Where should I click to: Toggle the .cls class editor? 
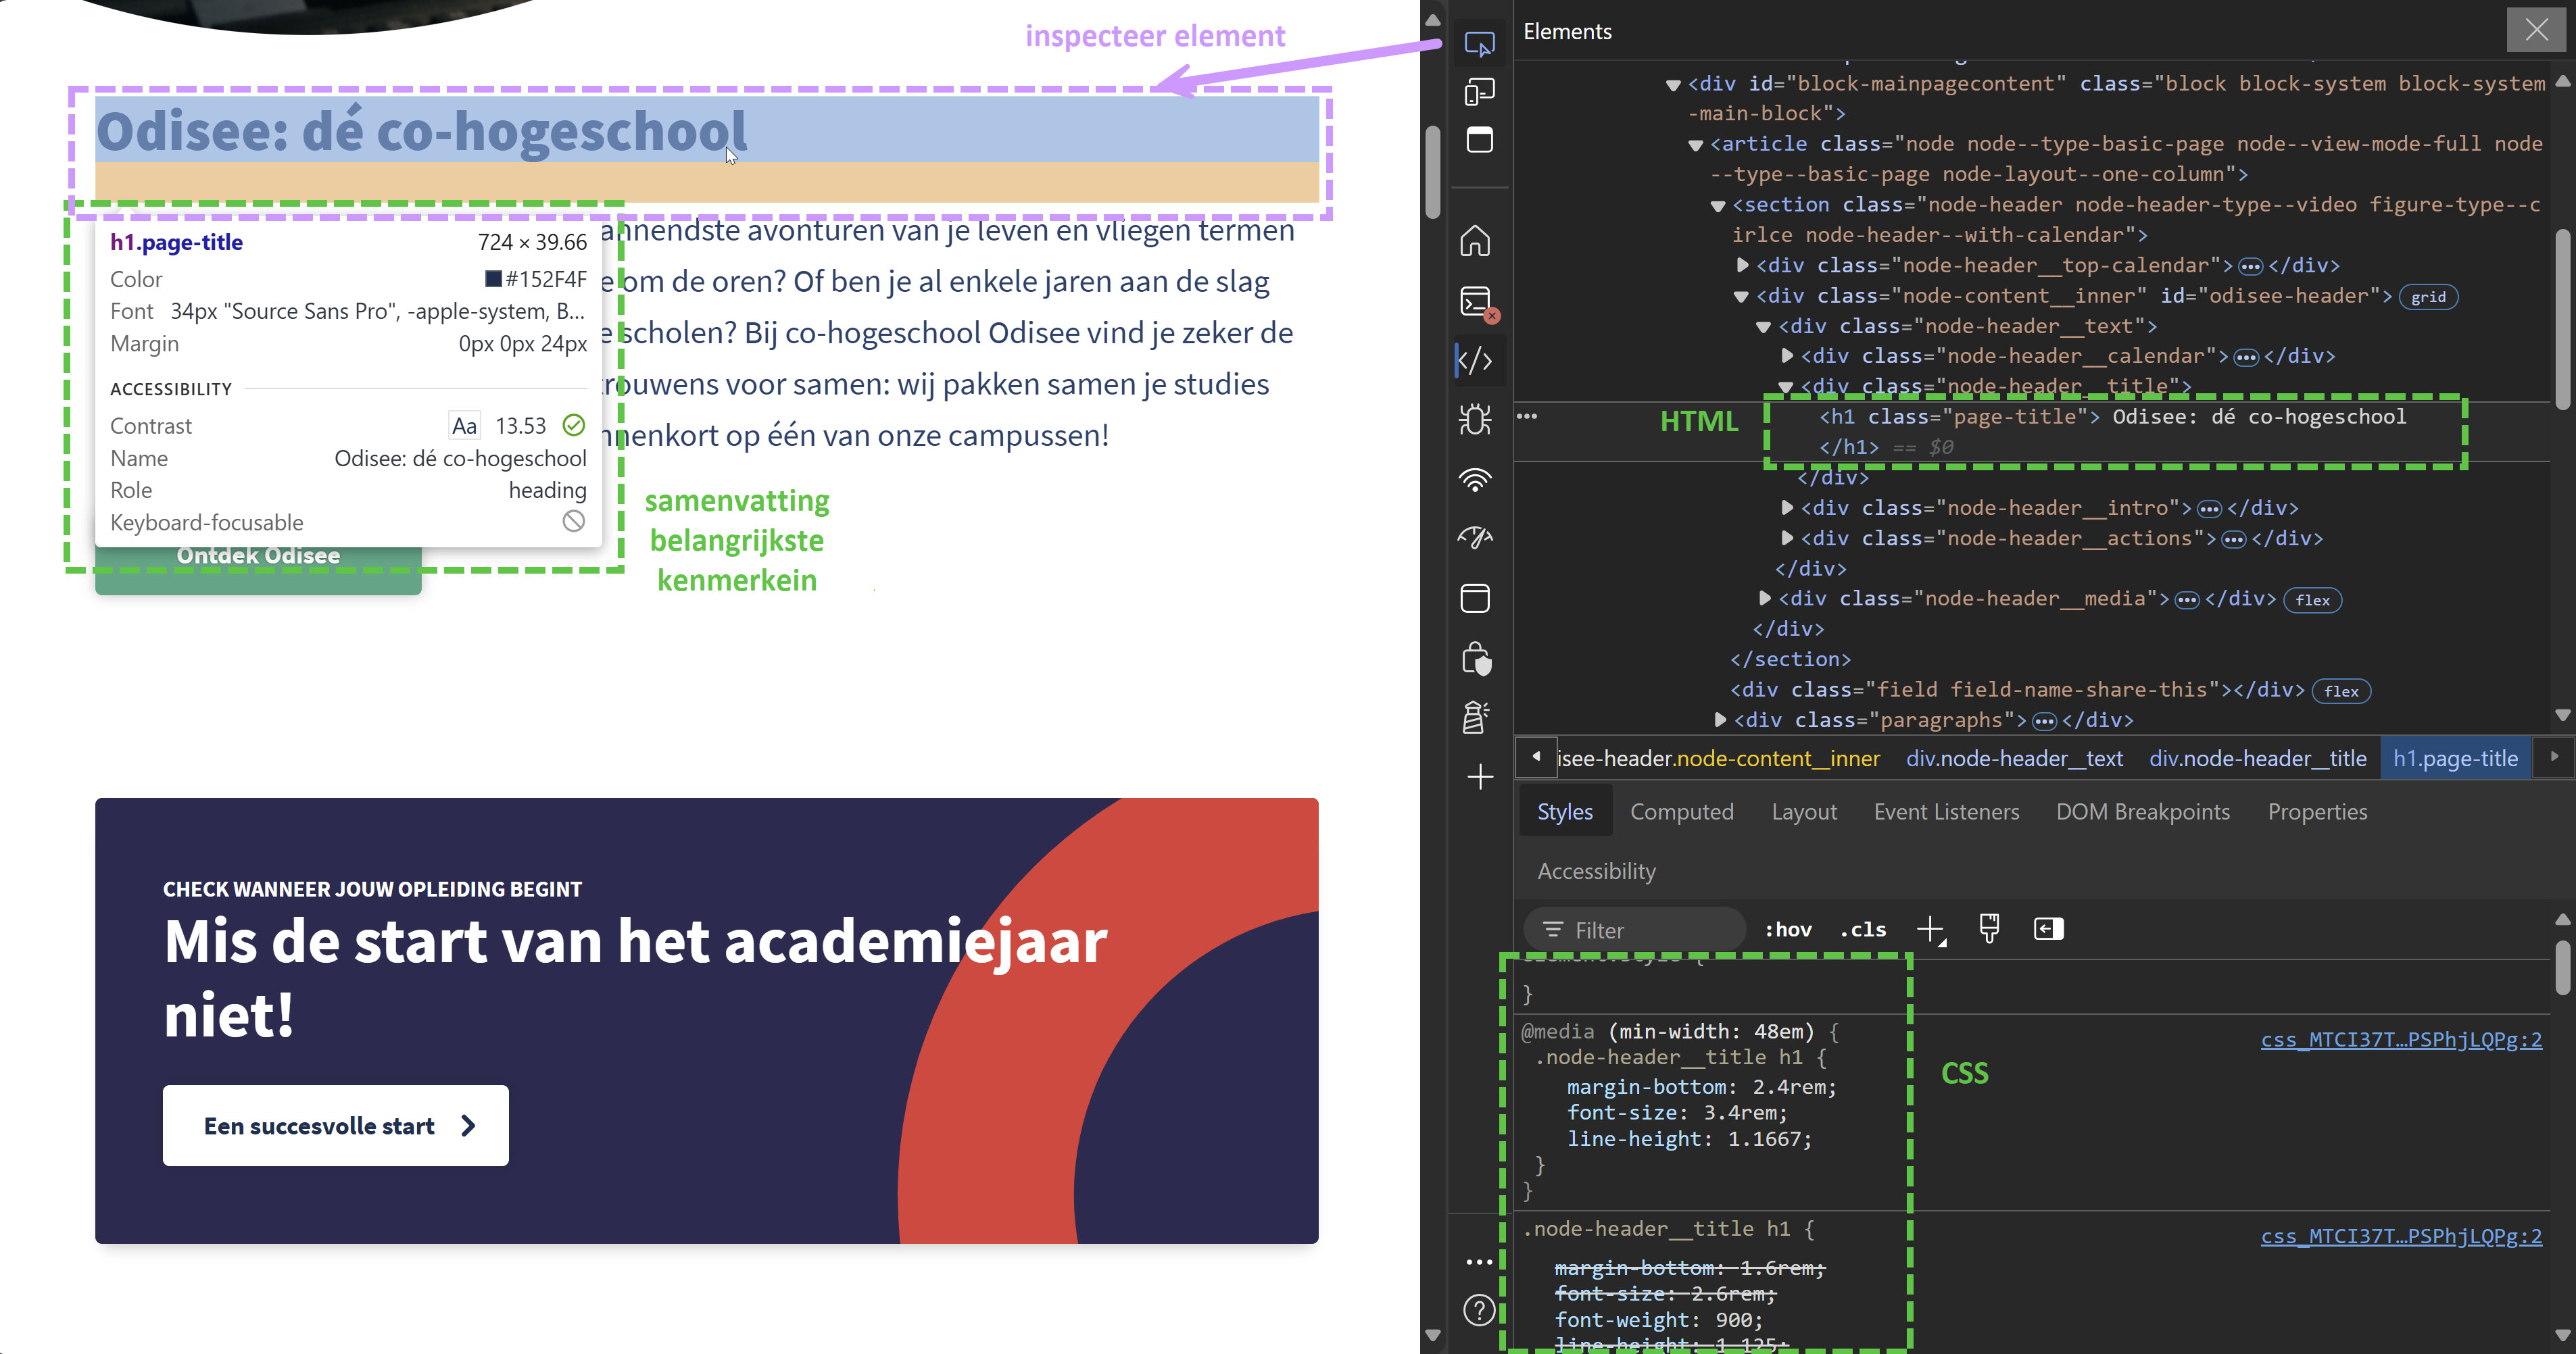pos(1863,929)
